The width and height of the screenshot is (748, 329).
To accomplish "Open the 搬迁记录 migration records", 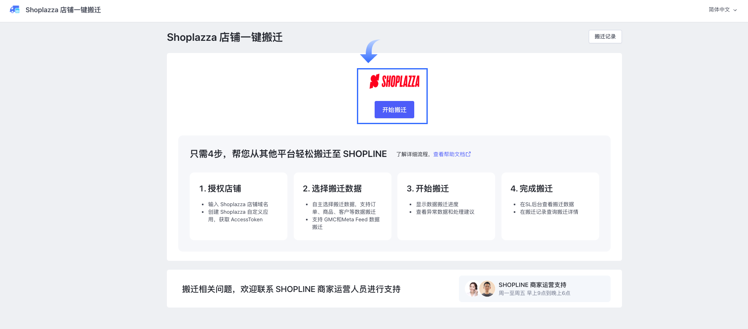I will 605,37.
